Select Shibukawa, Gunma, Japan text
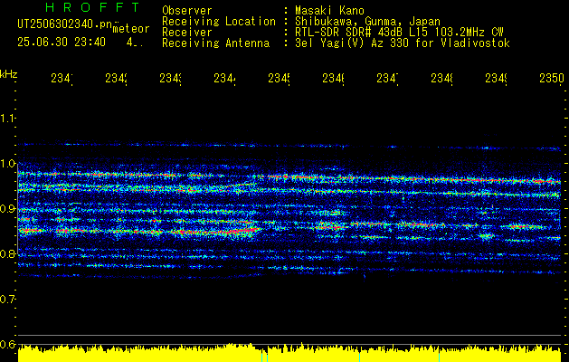The image size is (569, 362). click(367, 22)
